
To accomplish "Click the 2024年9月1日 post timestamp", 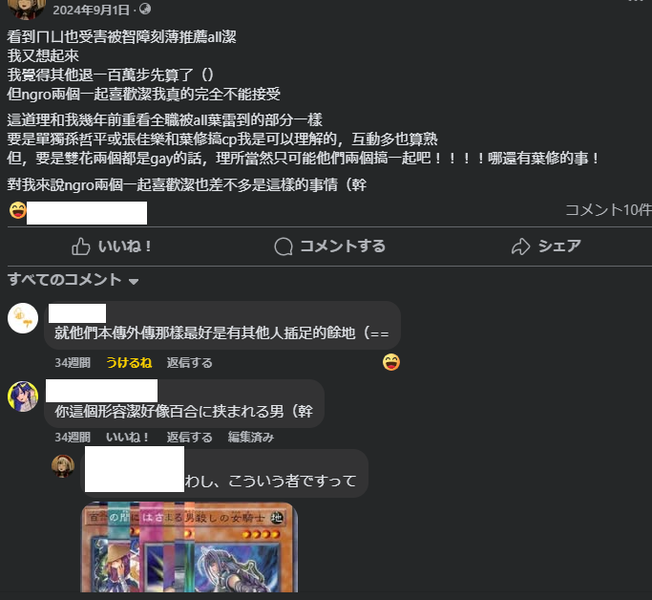I will (x=91, y=10).
